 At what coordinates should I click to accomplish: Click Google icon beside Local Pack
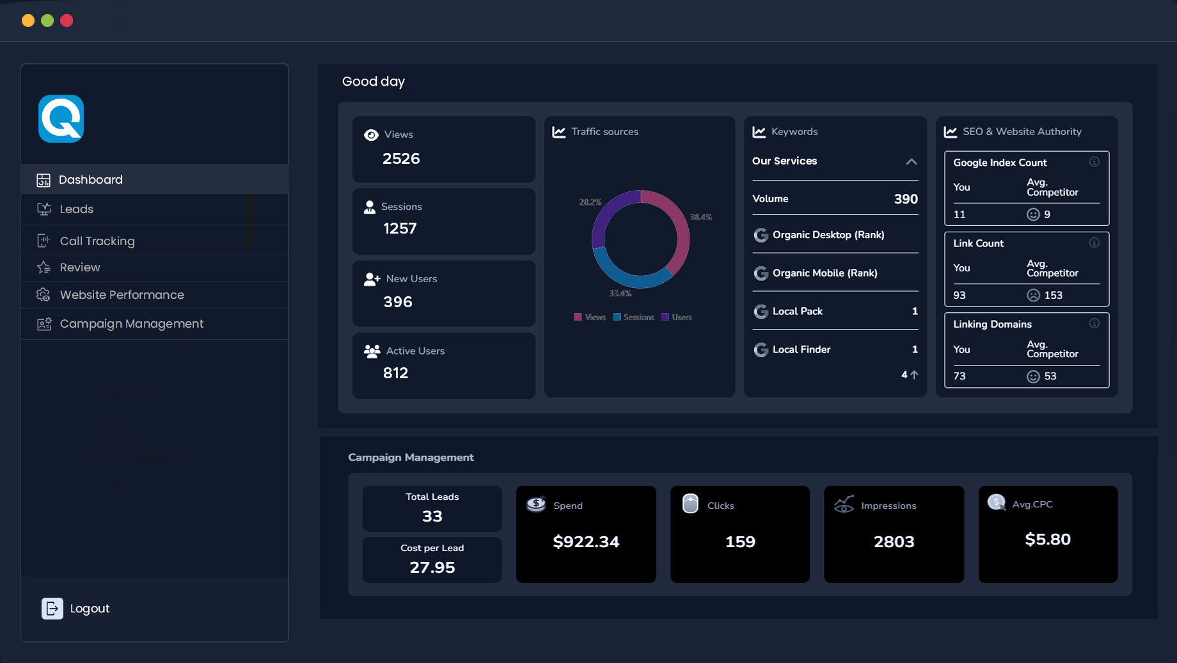(761, 312)
